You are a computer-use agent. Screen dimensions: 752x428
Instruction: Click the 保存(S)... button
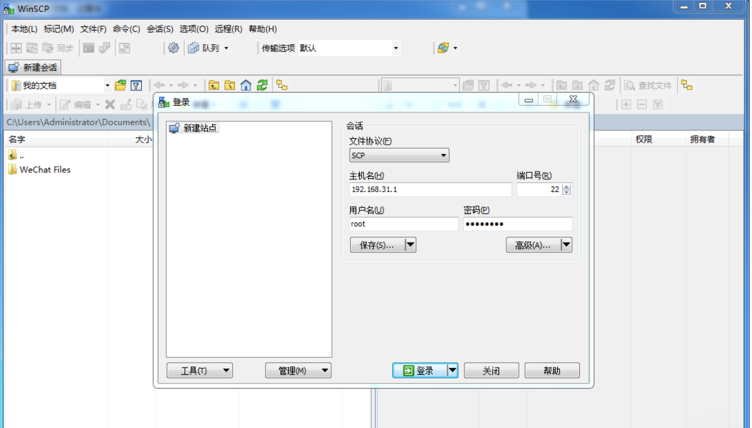click(377, 245)
